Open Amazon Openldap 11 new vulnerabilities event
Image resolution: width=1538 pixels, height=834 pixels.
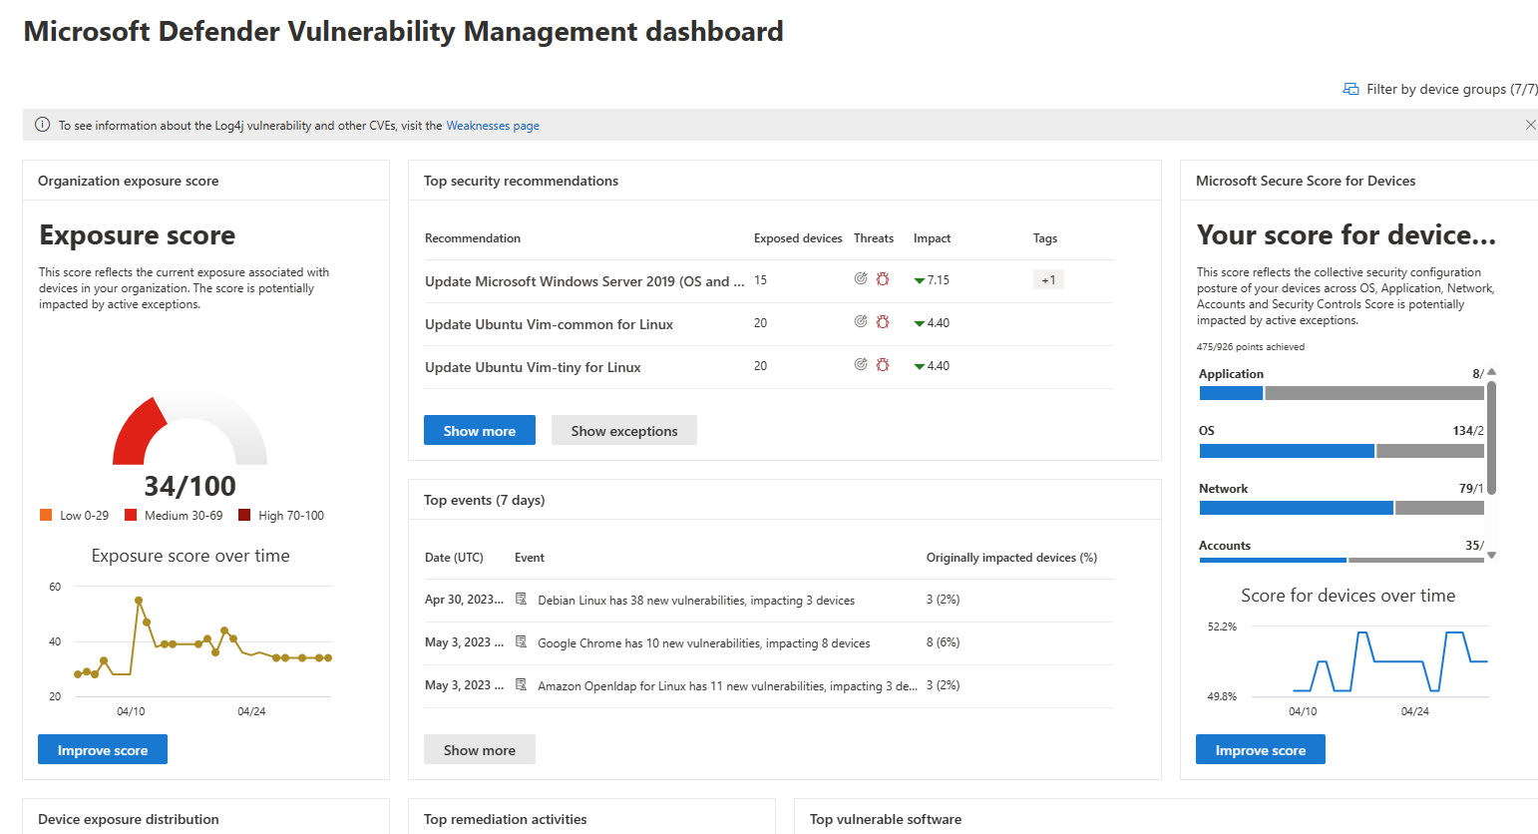pos(727,686)
